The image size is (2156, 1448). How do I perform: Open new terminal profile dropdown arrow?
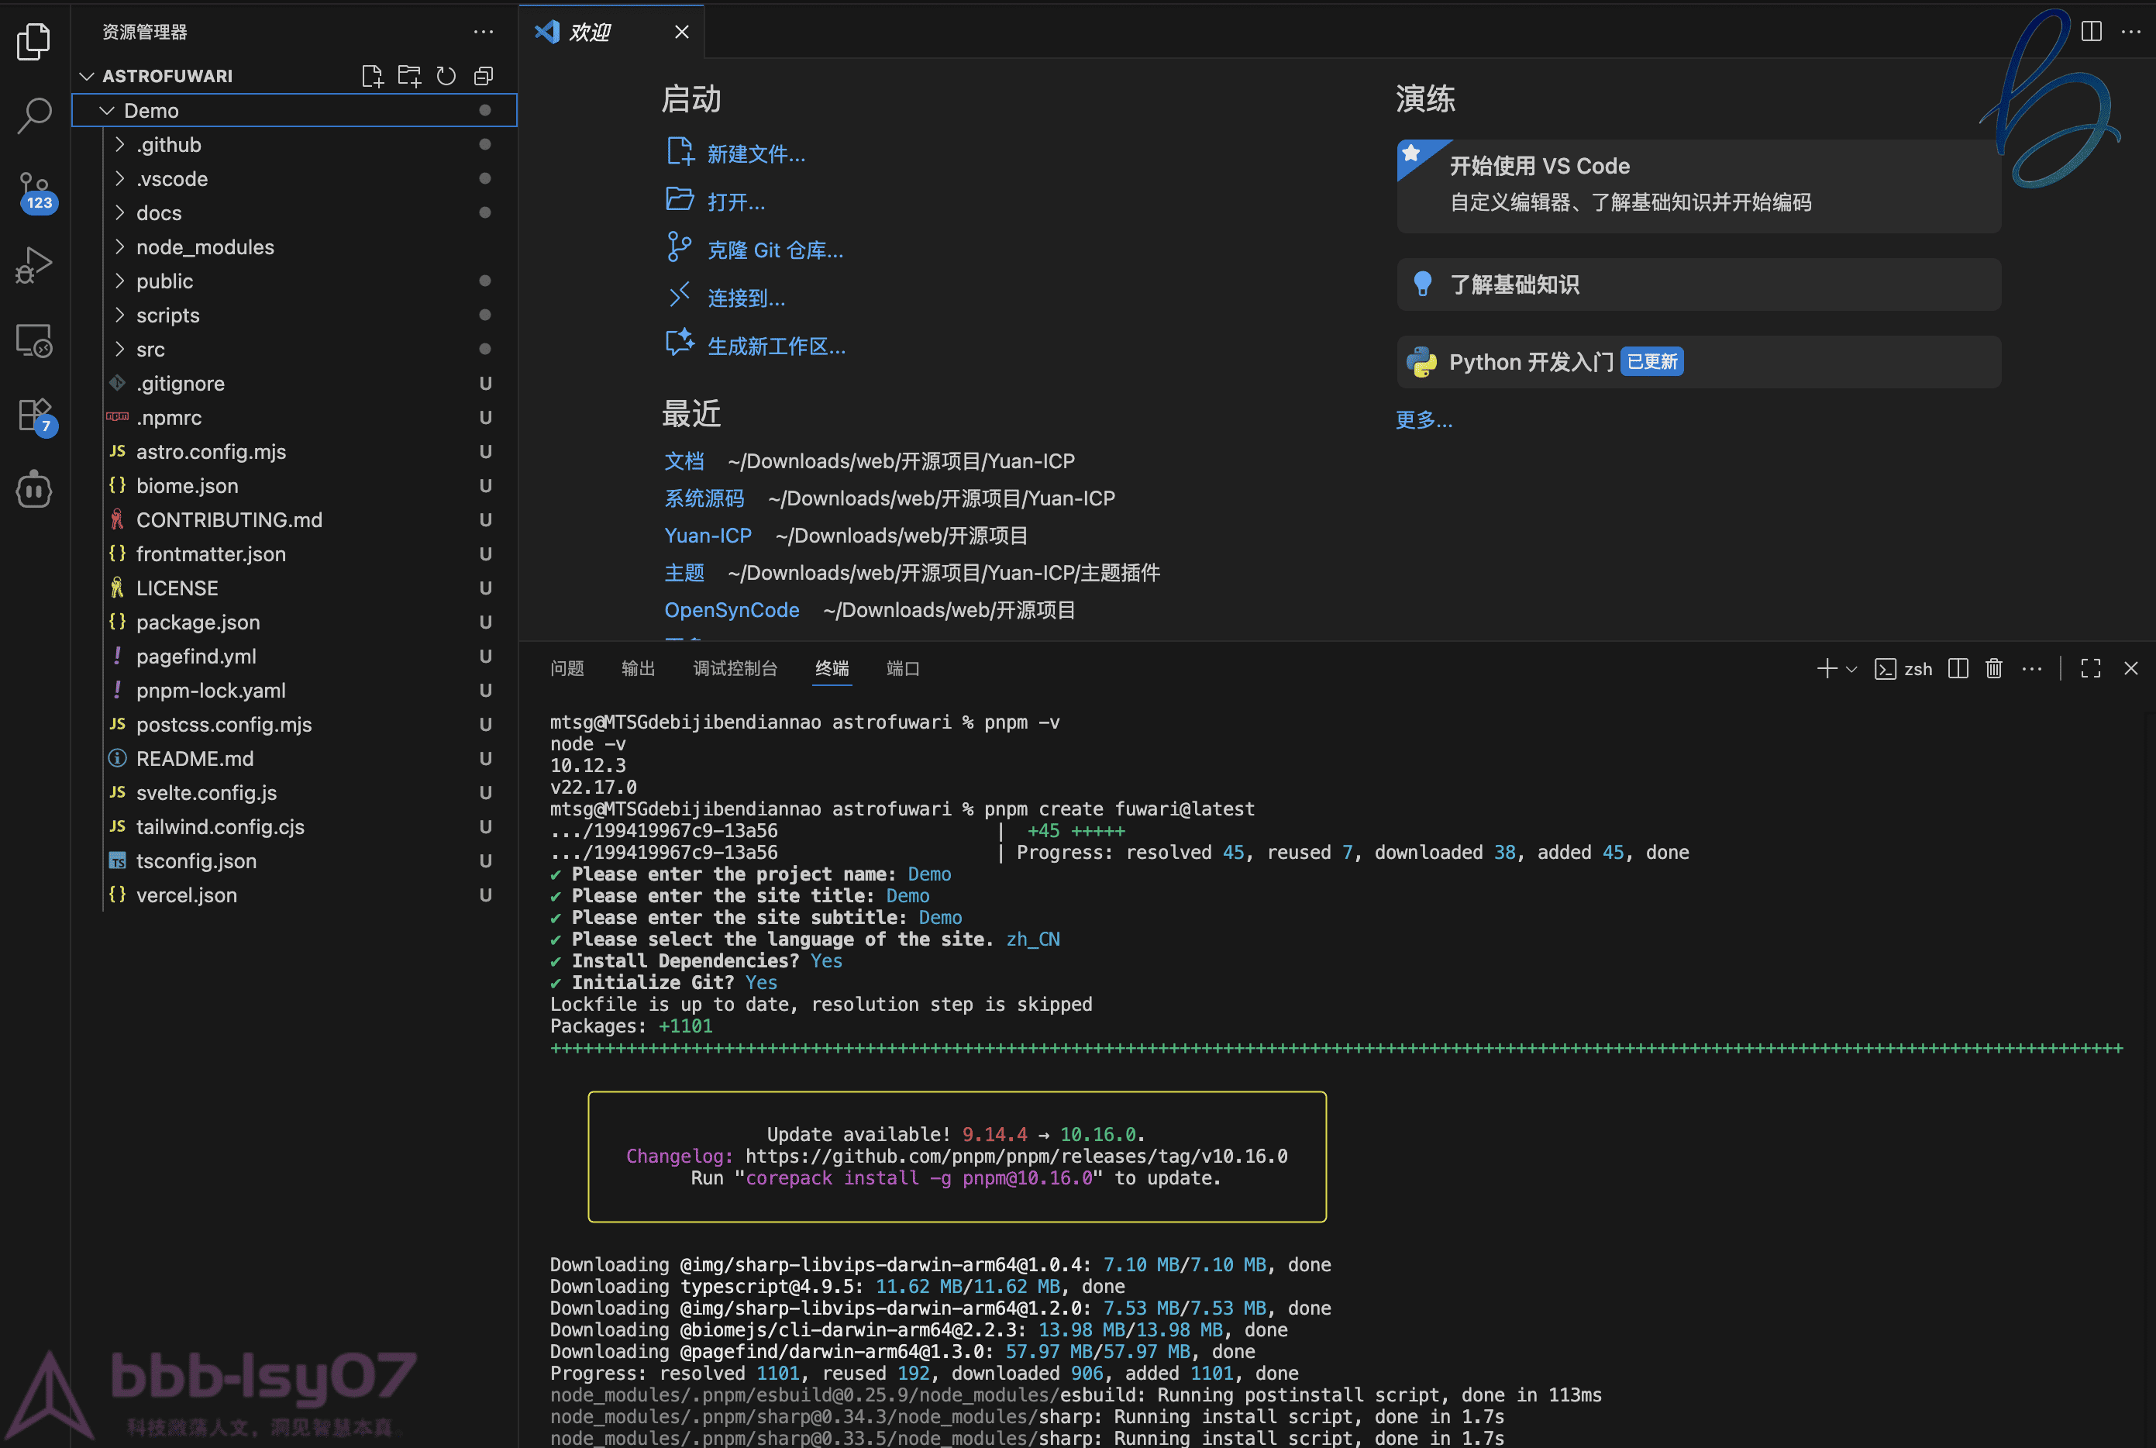point(1851,670)
